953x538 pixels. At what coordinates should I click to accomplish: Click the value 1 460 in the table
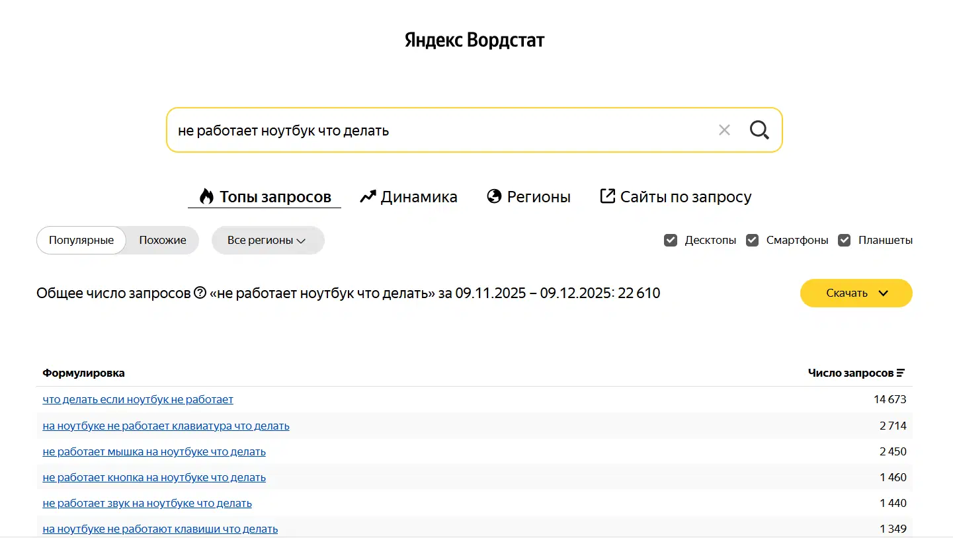point(893,477)
